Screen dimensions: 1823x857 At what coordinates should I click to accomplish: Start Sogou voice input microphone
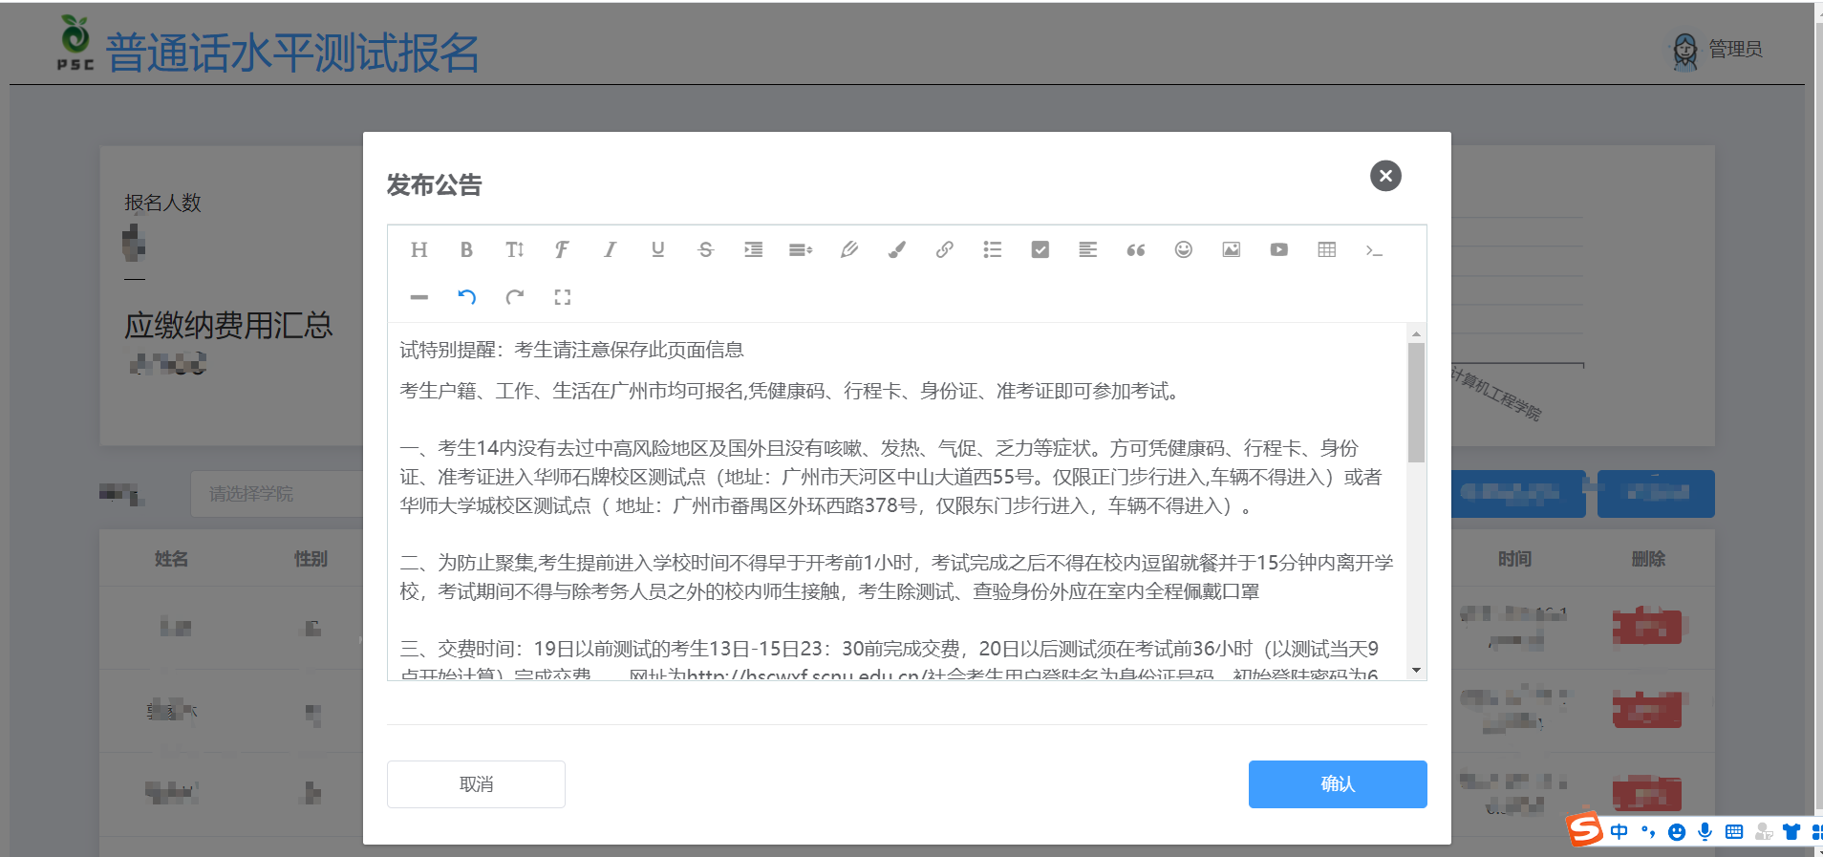pyautogui.click(x=1705, y=832)
